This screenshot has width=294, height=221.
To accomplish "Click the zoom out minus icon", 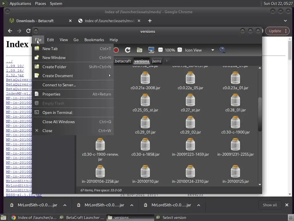I will click(160, 50).
